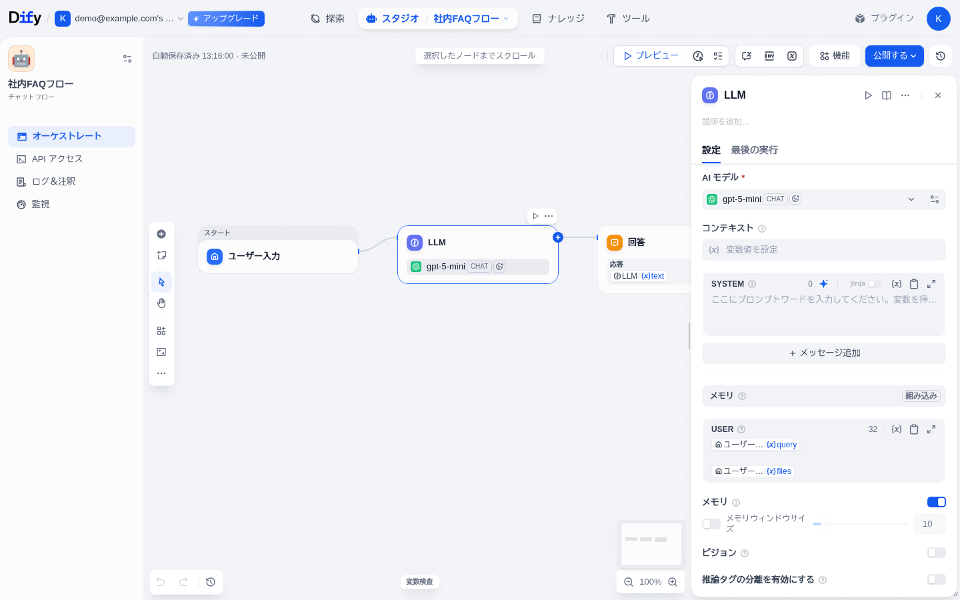Switch to the 最後の実行 tab

click(x=754, y=150)
